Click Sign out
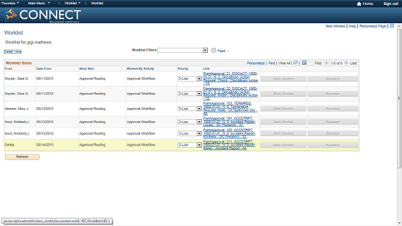The image size is (402, 226). point(391,4)
